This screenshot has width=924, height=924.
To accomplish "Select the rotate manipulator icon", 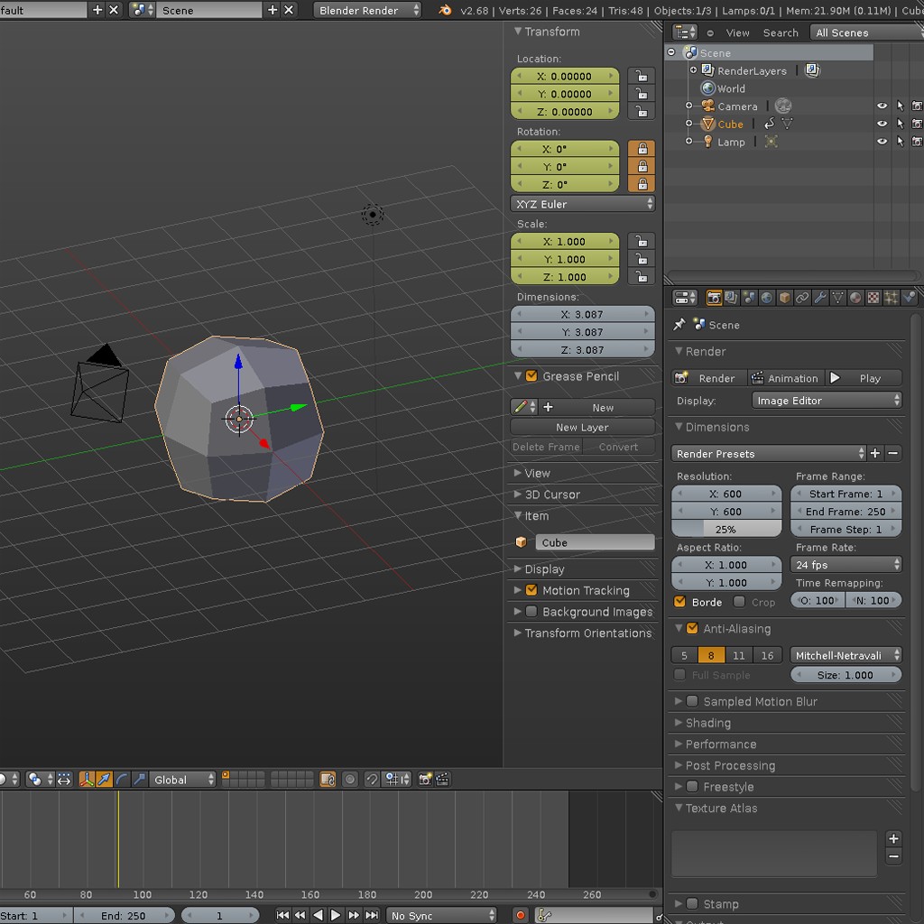I will tap(122, 780).
